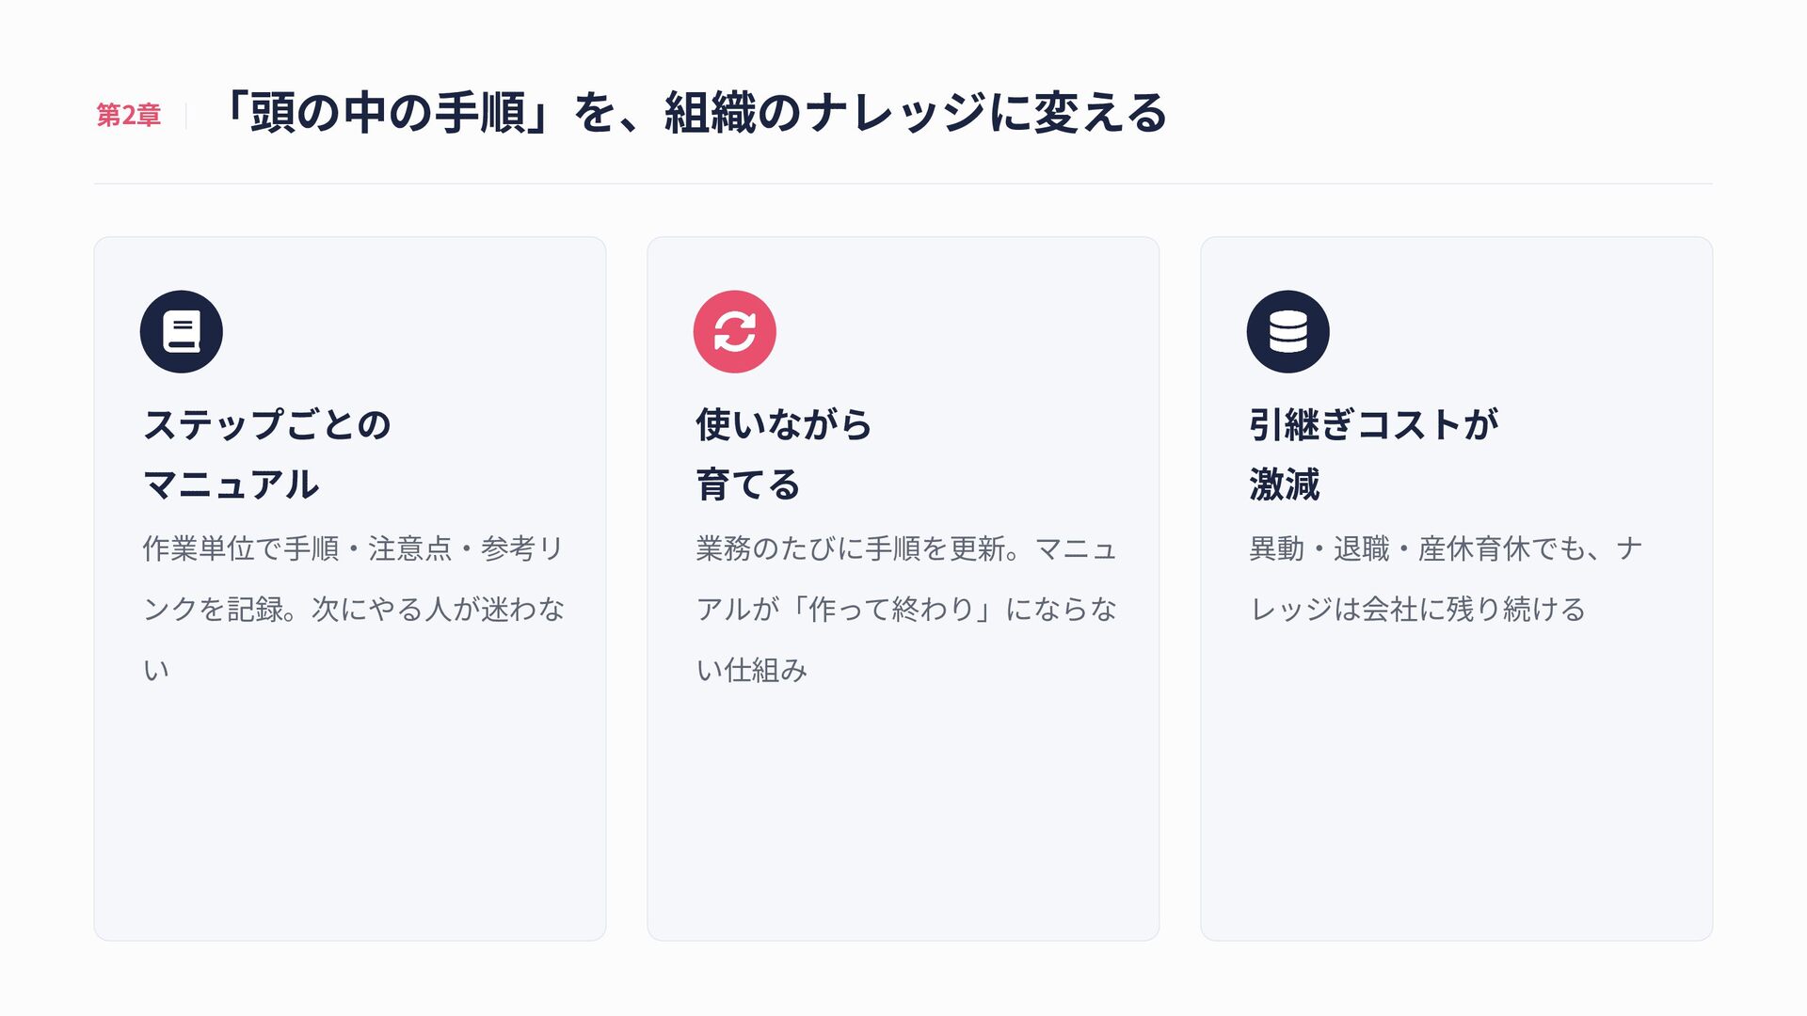Viewport: 1807px width, 1016px height.
Task: Click the word 育てる in middle card heading
Action: pos(748,485)
